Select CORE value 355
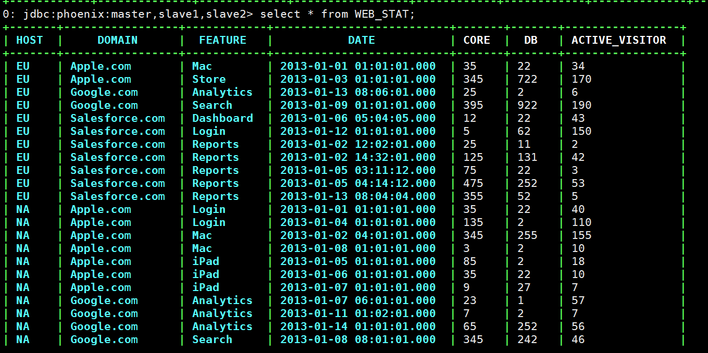Image resolution: width=708 pixels, height=353 pixels. point(473,196)
